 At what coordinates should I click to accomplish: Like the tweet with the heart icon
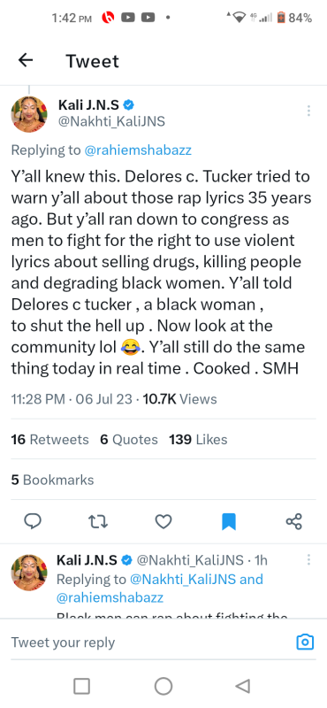pos(163,522)
